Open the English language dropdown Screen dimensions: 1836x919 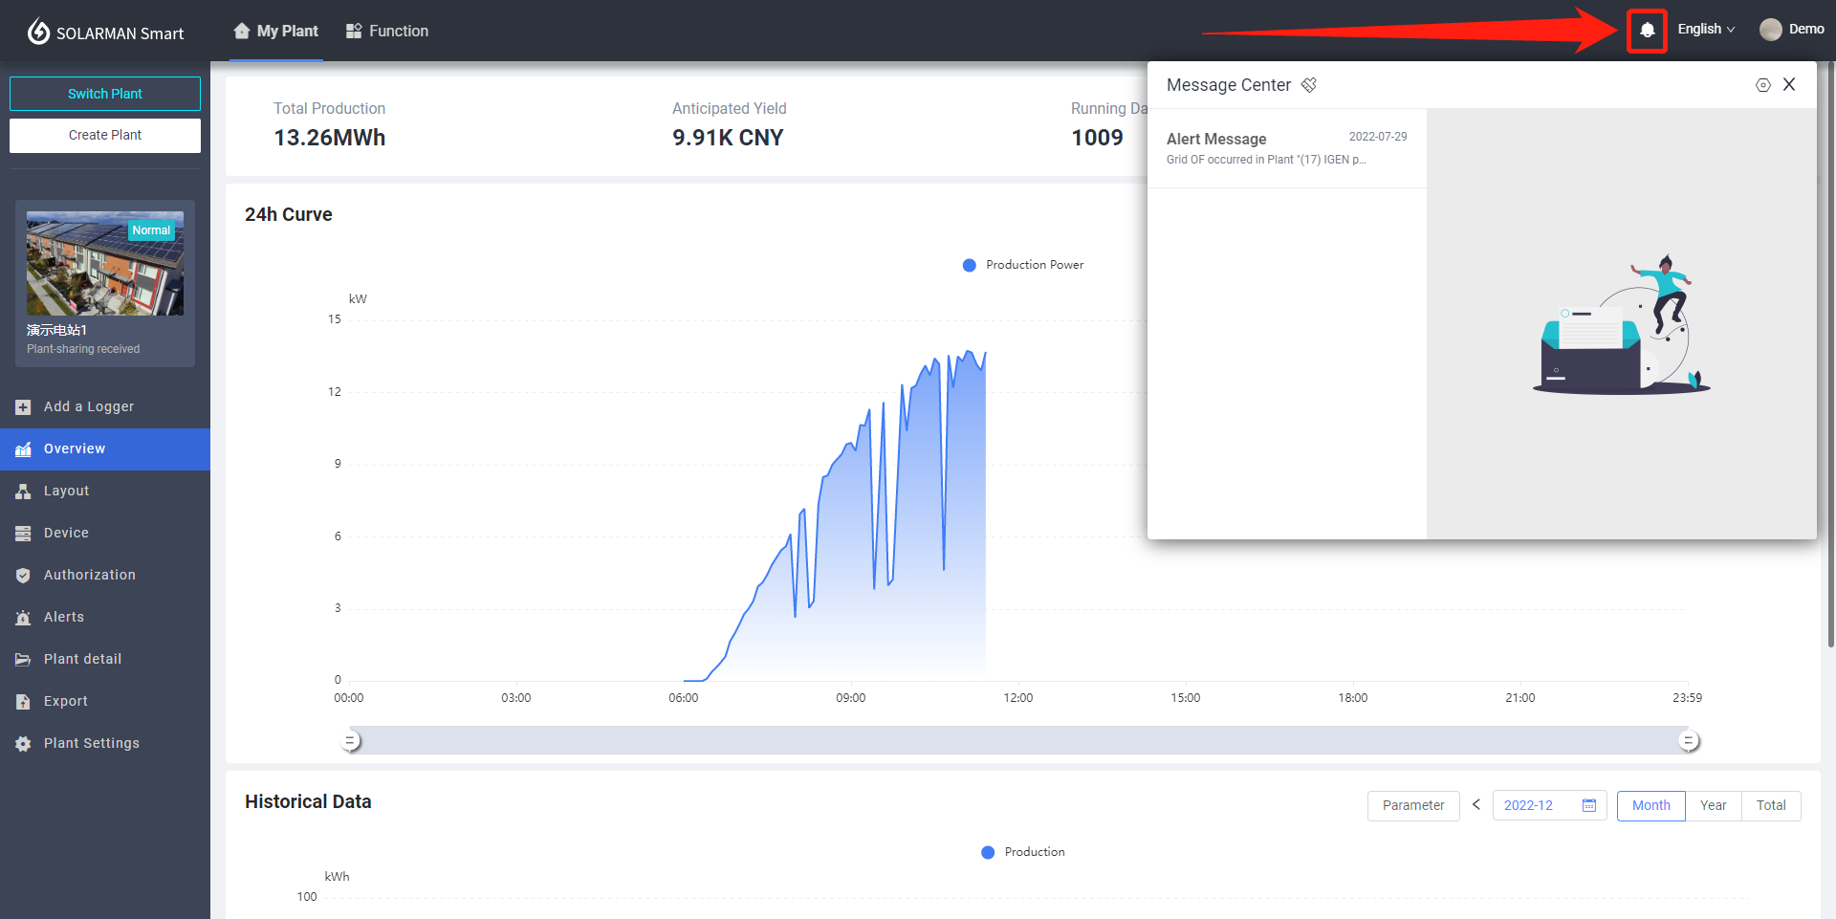[x=1706, y=30]
